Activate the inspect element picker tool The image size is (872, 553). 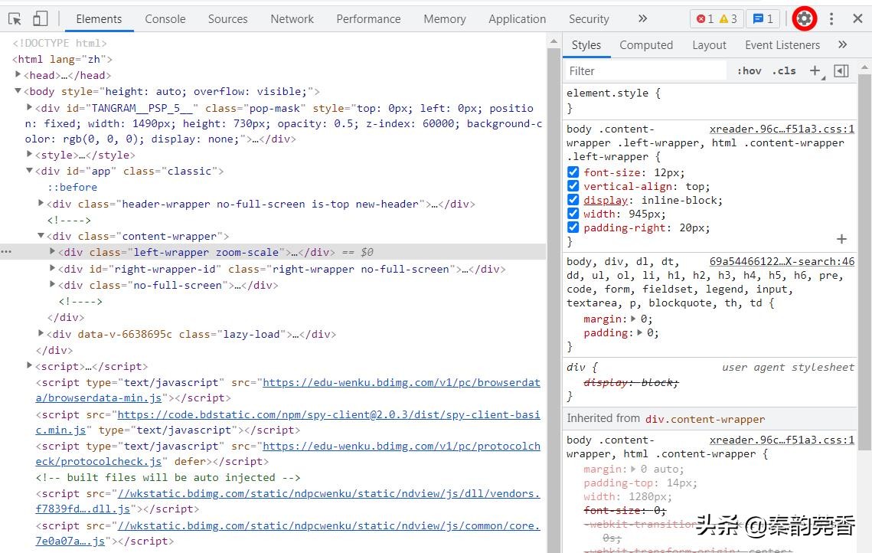pos(15,19)
